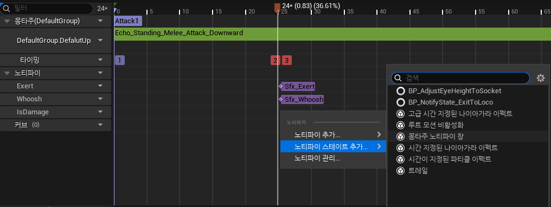Click the icon beside 트레일
The height and width of the screenshot is (207, 551).
401,171
